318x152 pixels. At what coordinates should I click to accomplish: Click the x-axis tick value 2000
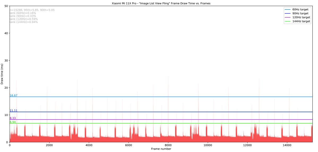(49, 145)
